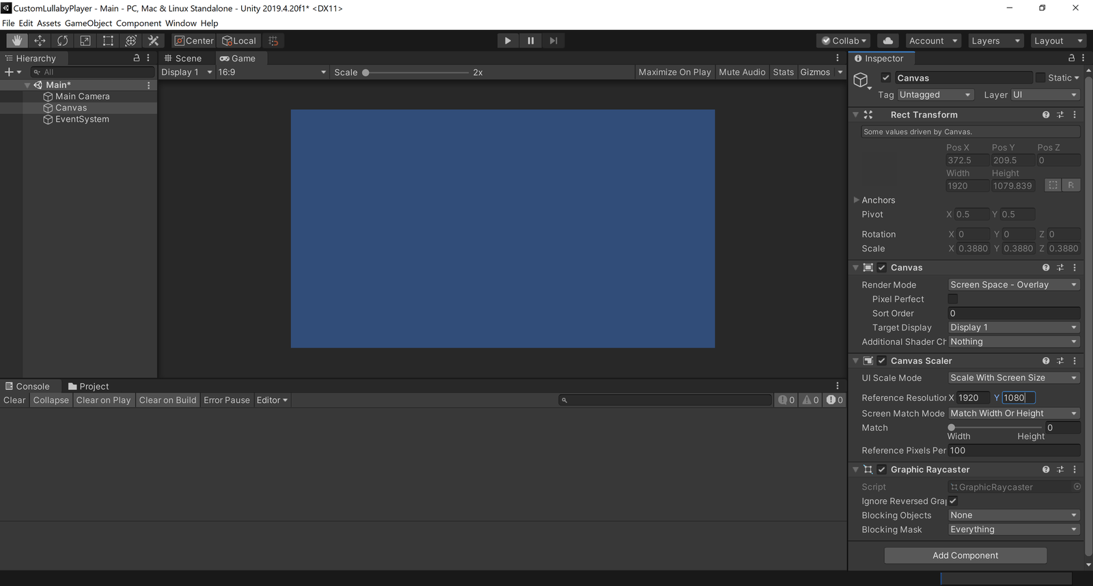Click Maximize On Play button

tap(675, 72)
